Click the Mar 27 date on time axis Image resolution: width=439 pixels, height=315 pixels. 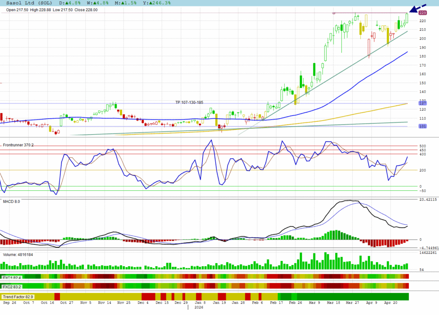[x=353, y=302]
